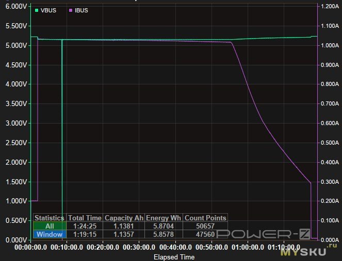Click the Statistics table header
Viewport: 342px width, 261px height.
point(50,218)
